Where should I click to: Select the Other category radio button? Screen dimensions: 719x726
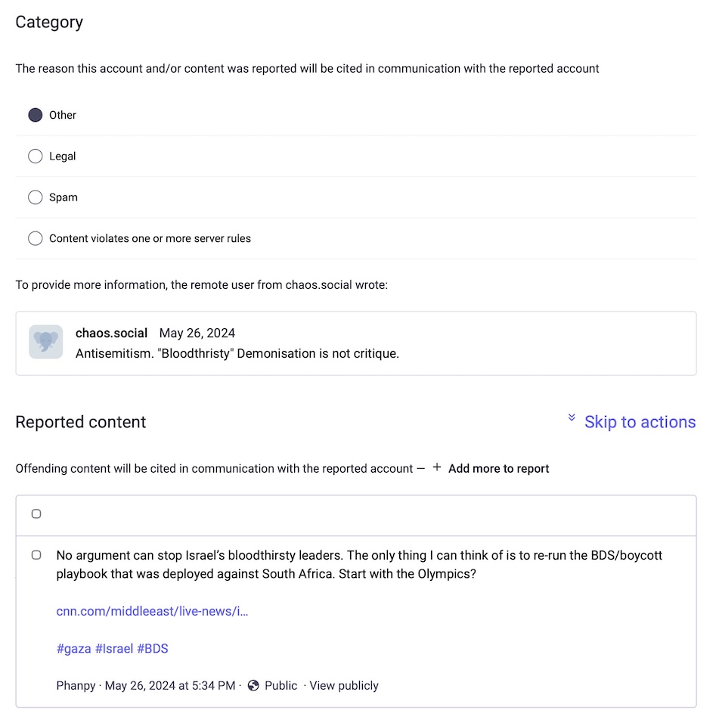click(35, 115)
